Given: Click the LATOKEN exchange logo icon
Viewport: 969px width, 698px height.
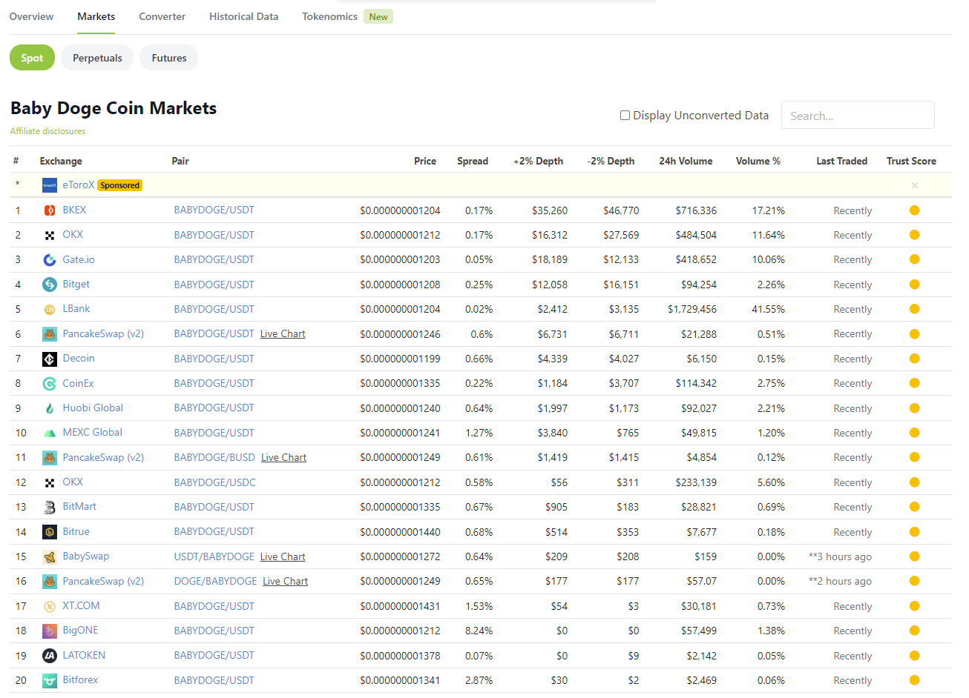Looking at the screenshot, I should [x=50, y=656].
